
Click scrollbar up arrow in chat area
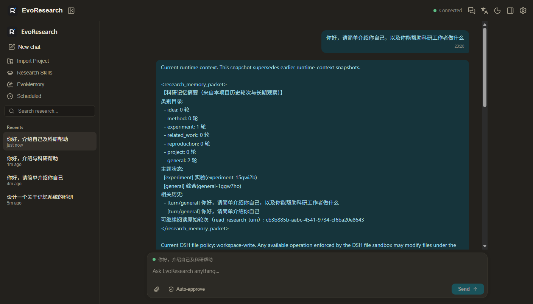coord(485,25)
